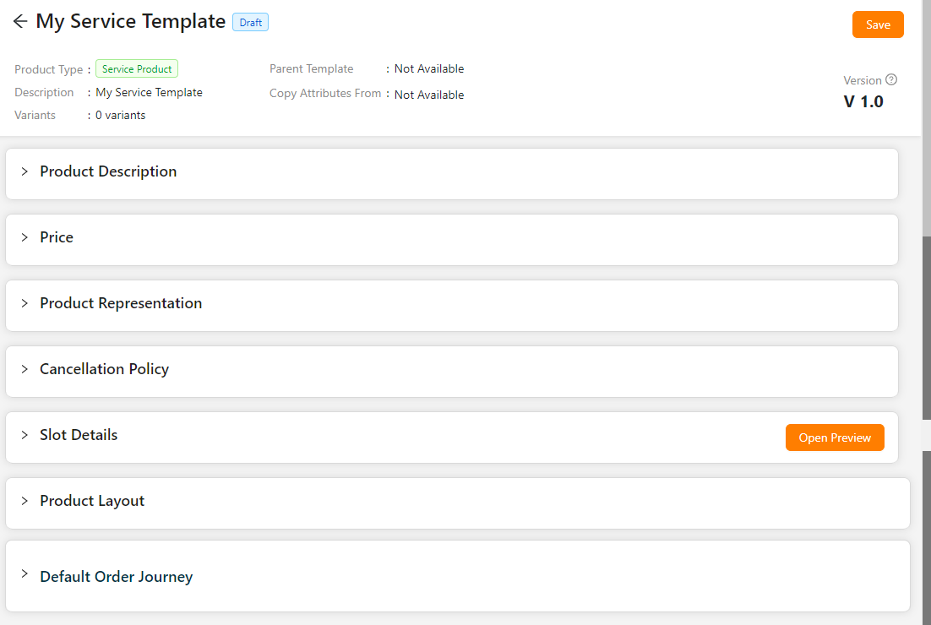Image resolution: width=931 pixels, height=625 pixels.
Task: Click the V 1.0 version number
Action: coord(863,102)
